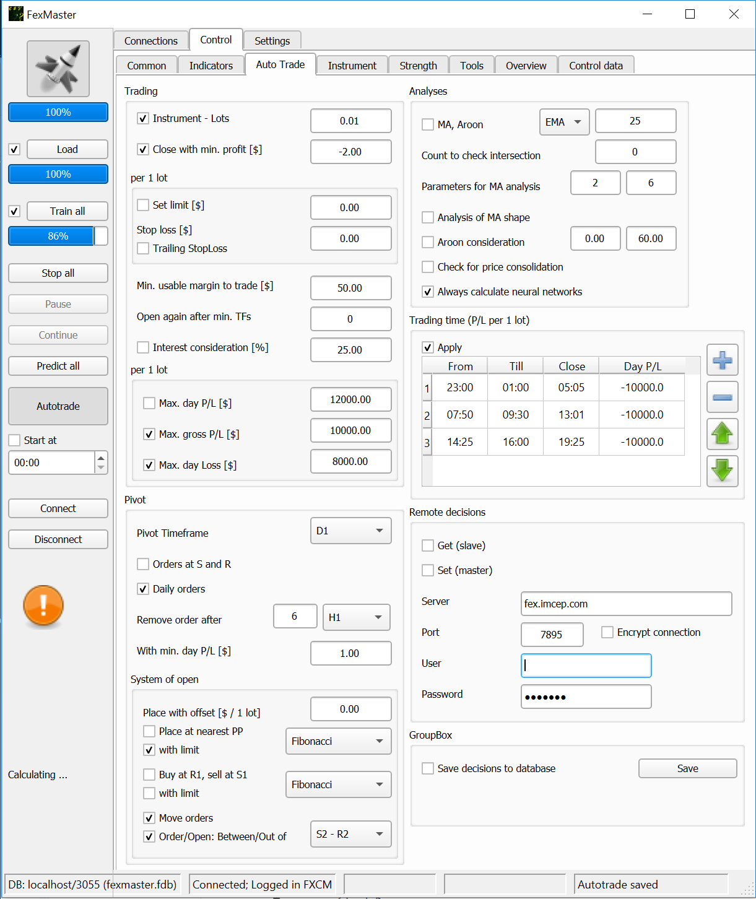Click the User input field

tap(586, 666)
